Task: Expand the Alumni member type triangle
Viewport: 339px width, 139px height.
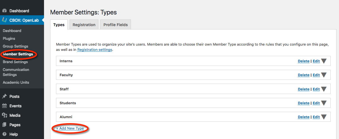Action: (x=324, y=117)
